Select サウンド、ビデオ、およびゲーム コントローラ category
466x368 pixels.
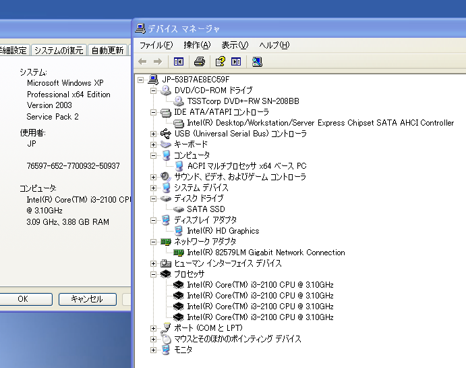[x=240, y=177]
